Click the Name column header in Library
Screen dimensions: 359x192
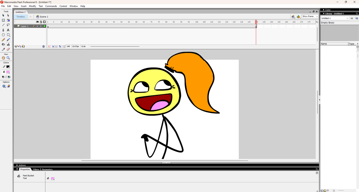click(334, 44)
